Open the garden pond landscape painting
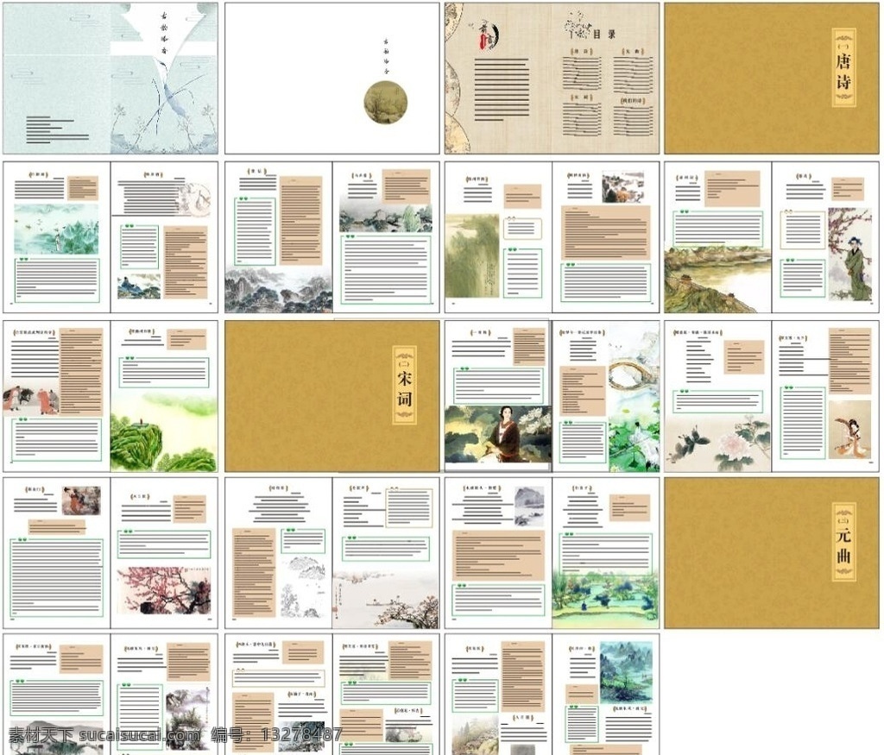The height and width of the screenshot is (755, 884). [x=605, y=598]
